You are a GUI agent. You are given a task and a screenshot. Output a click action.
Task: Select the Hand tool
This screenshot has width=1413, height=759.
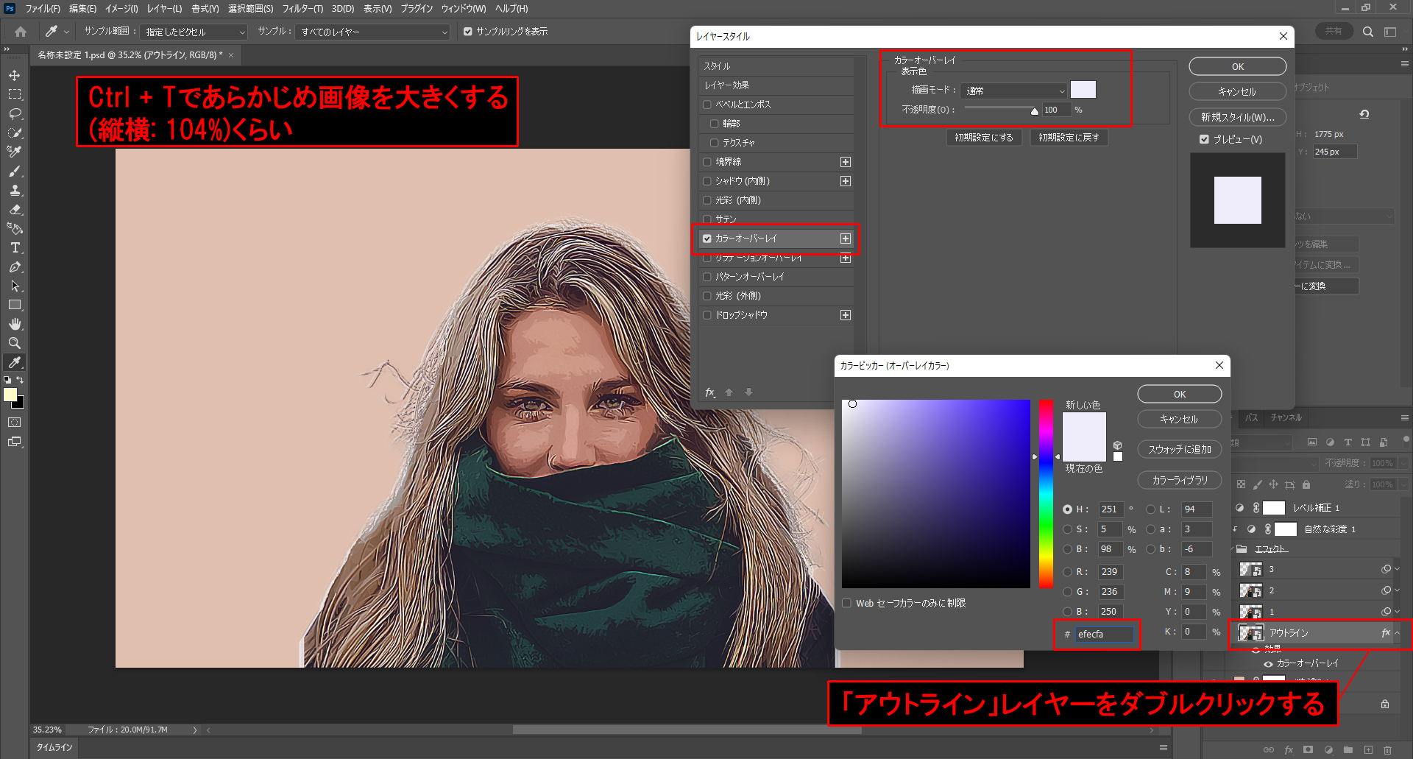click(15, 325)
